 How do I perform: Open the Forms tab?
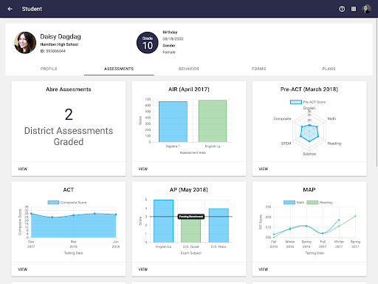[259, 69]
